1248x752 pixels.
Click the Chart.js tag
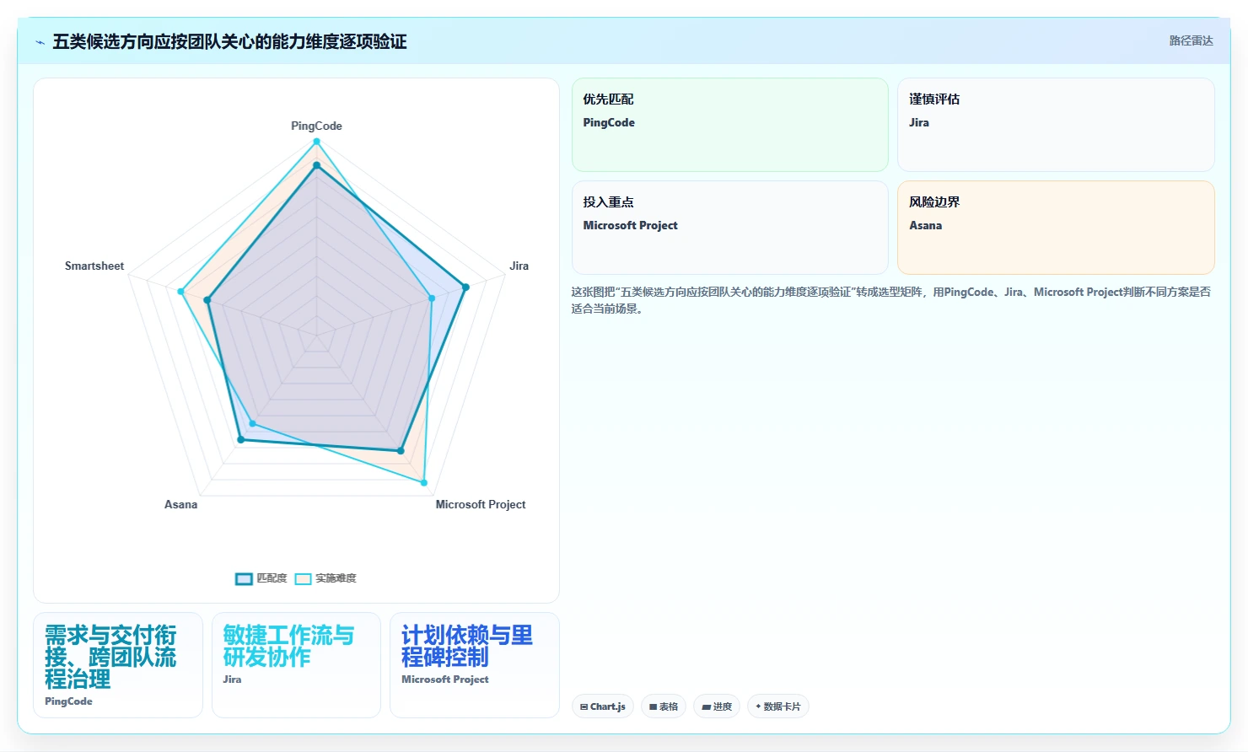point(603,706)
